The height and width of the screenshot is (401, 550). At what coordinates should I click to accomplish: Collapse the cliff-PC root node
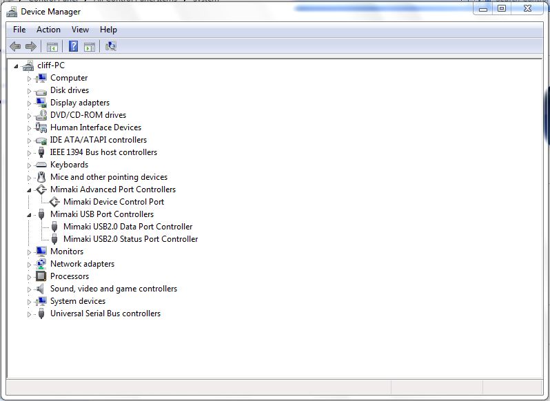(16, 66)
